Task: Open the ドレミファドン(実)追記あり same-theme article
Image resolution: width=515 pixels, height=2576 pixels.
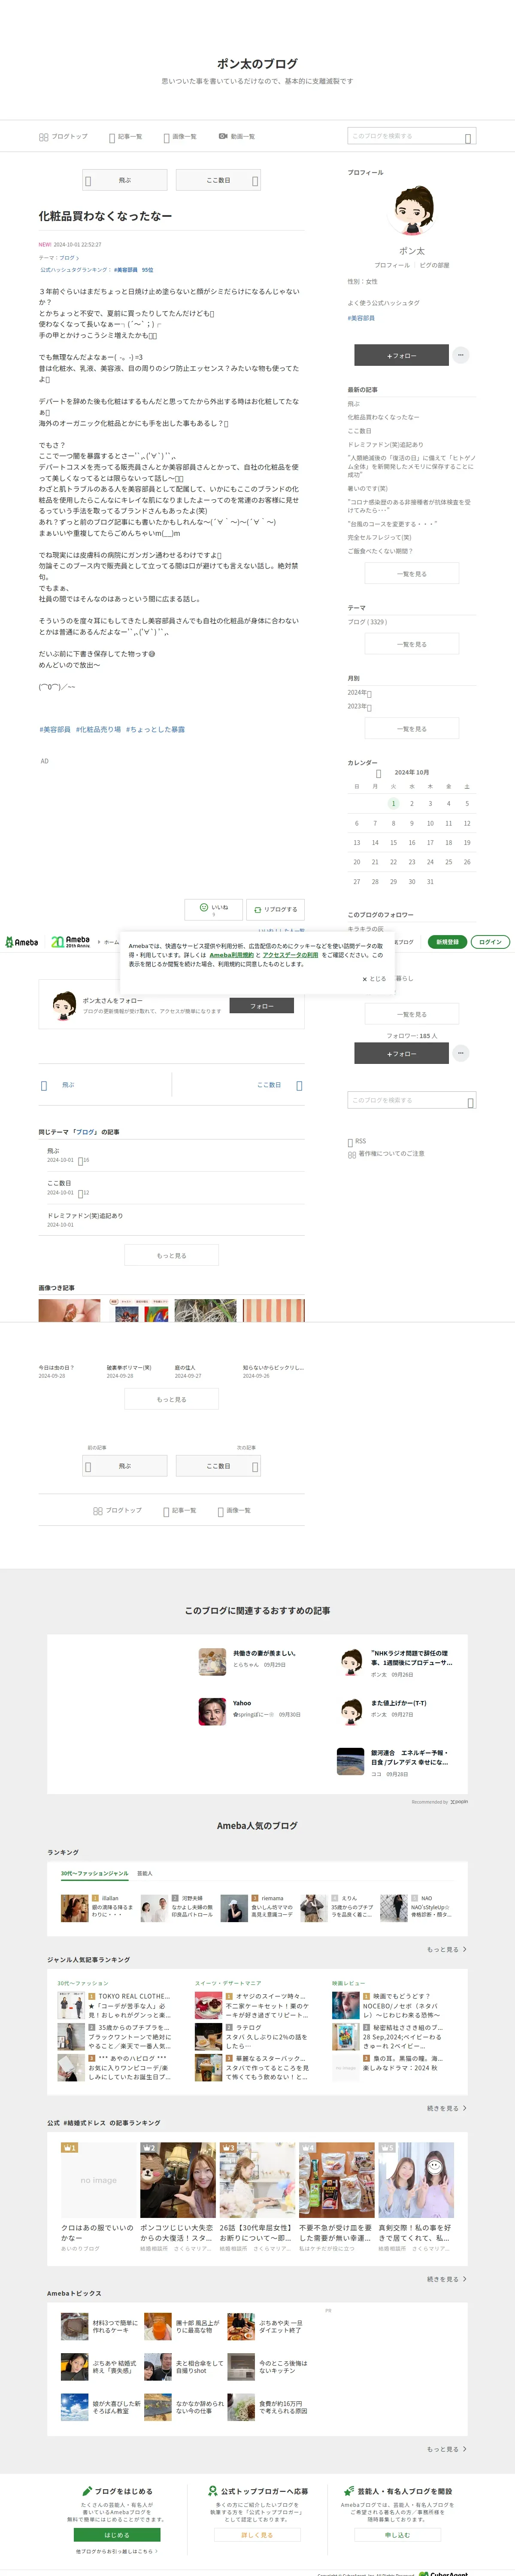Action: tap(85, 1216)
